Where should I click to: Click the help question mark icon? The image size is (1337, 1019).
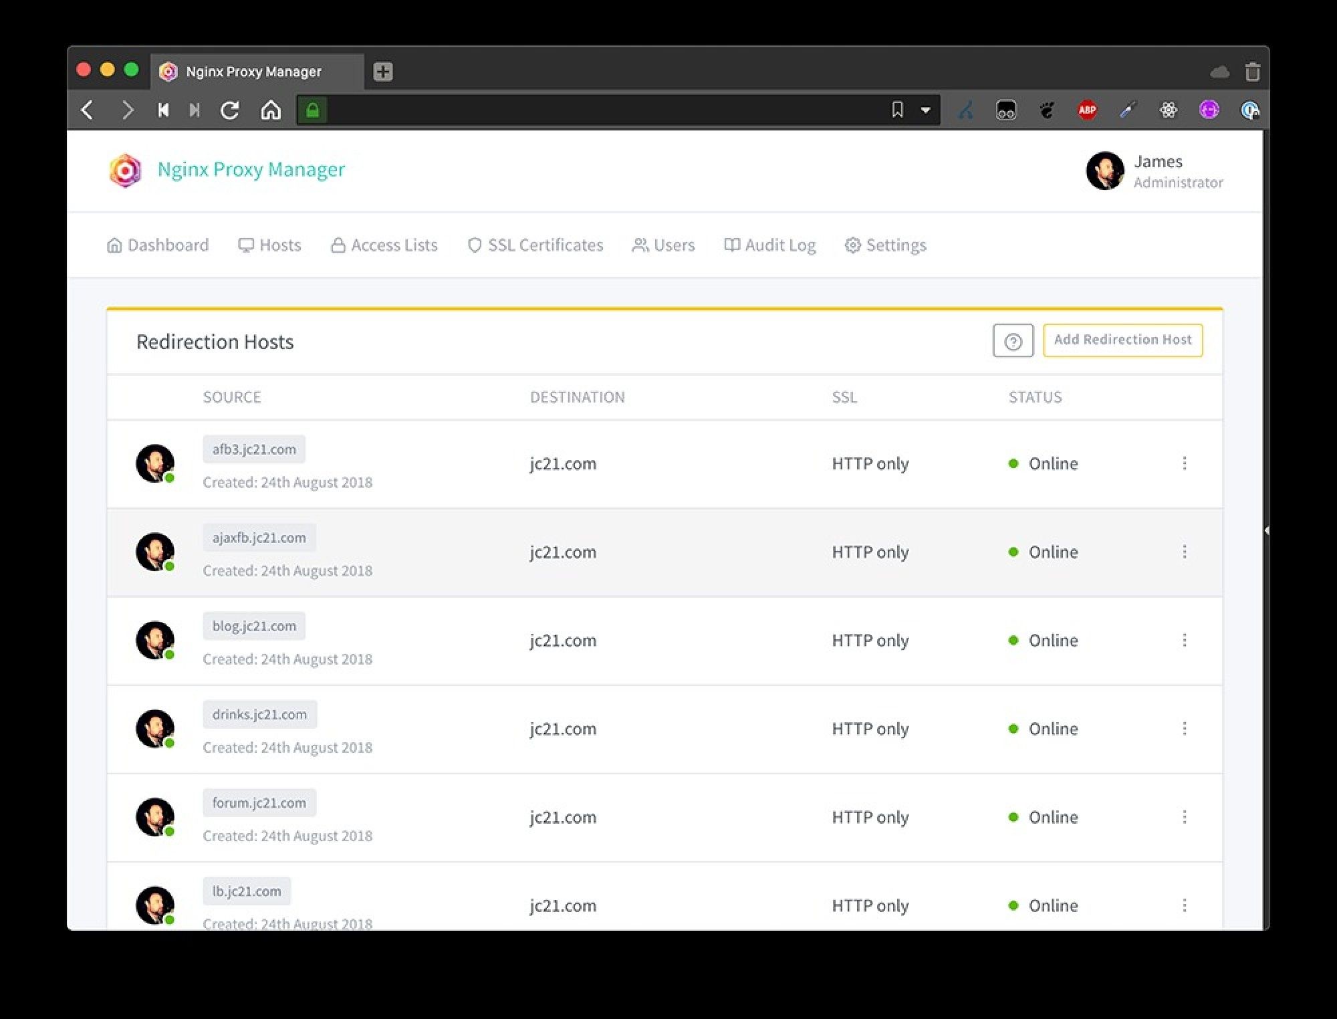coord(1013,341)
